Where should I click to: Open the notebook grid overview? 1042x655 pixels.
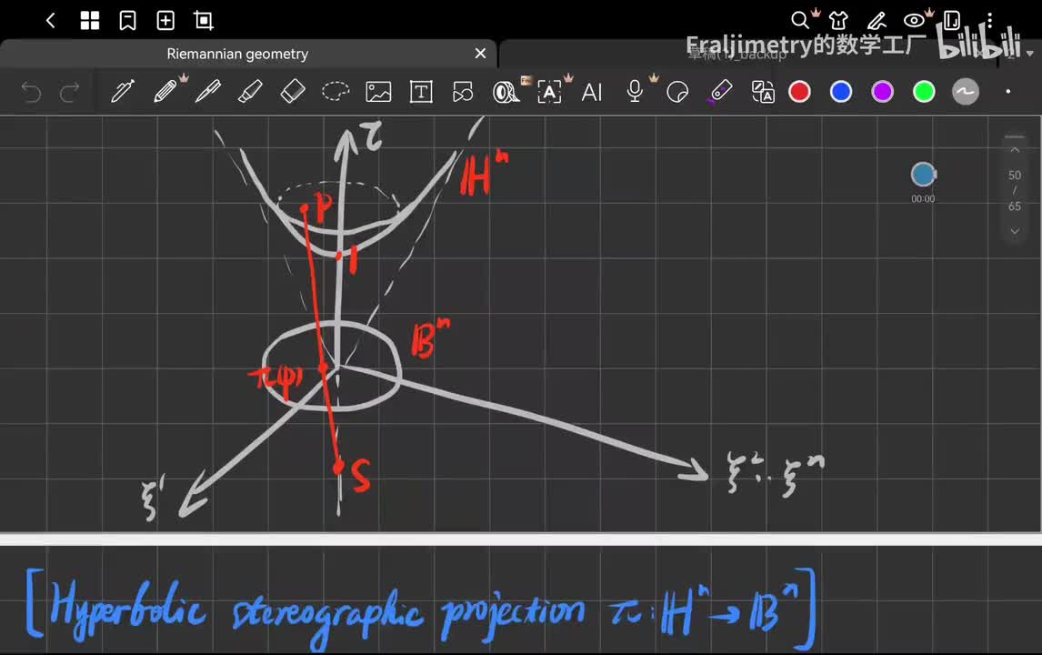[x=90, y=21]
